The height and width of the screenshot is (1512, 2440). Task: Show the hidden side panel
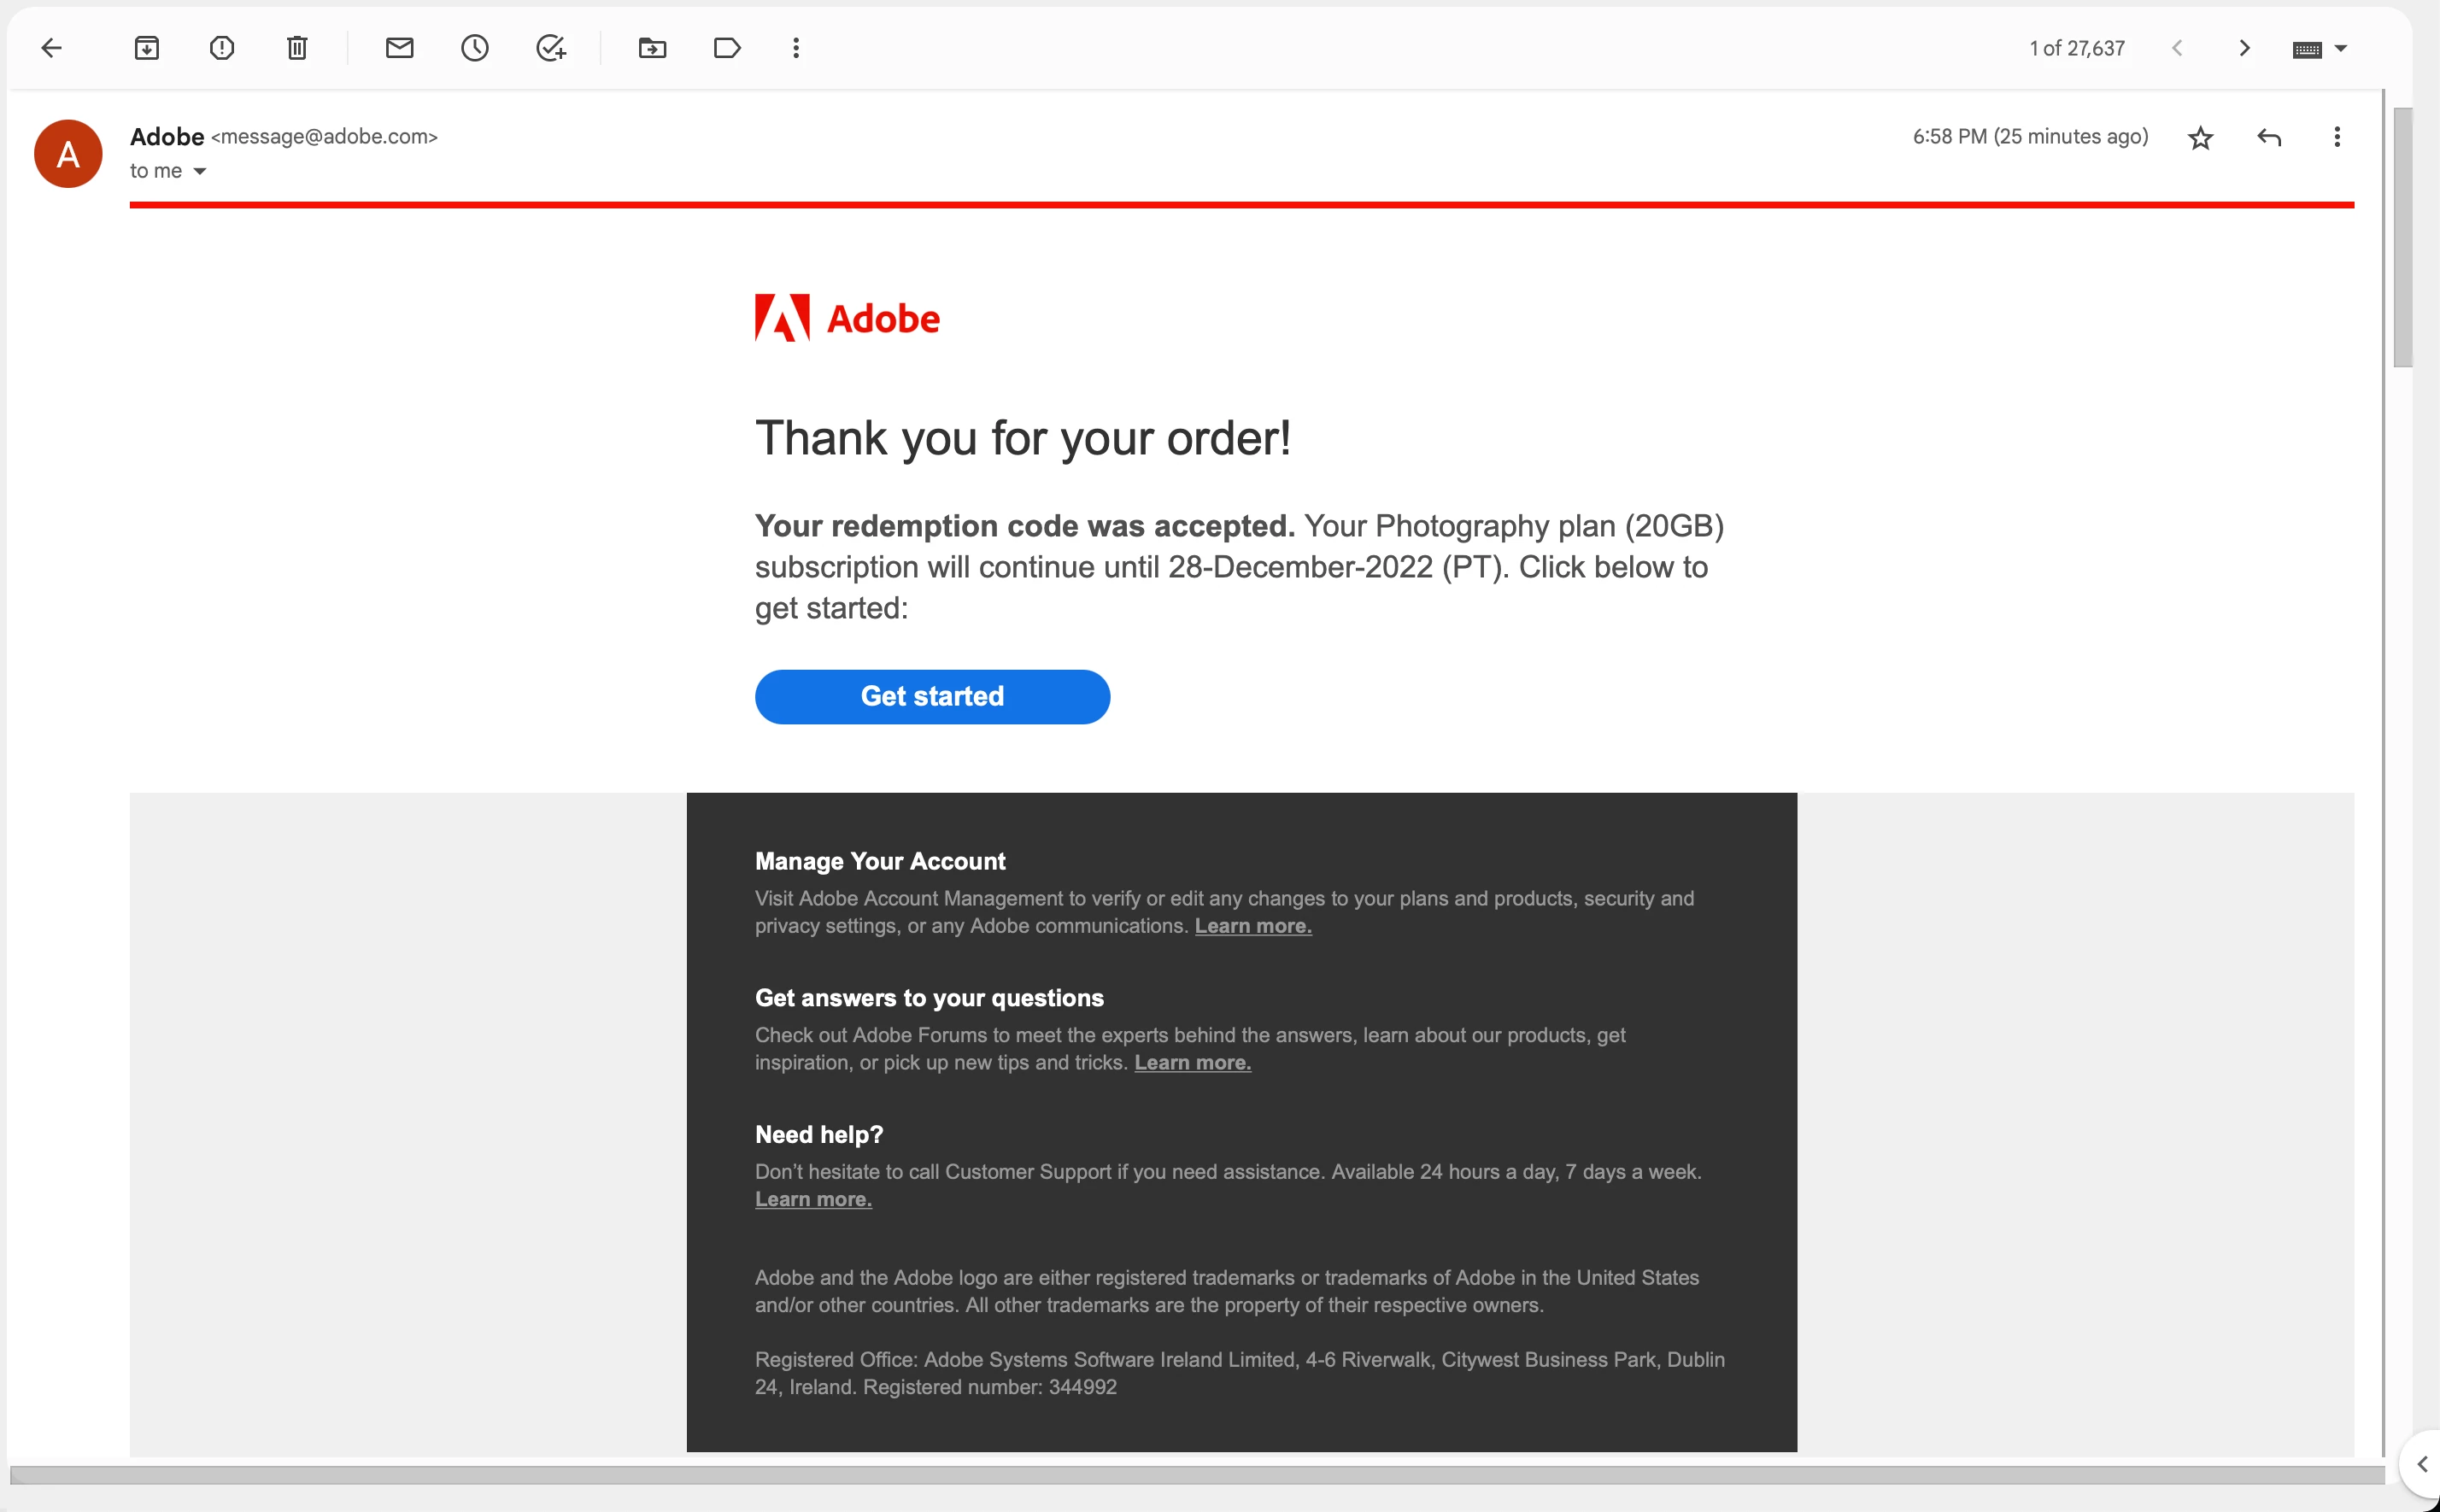pyautogui.click(x=2421, y=1465)
